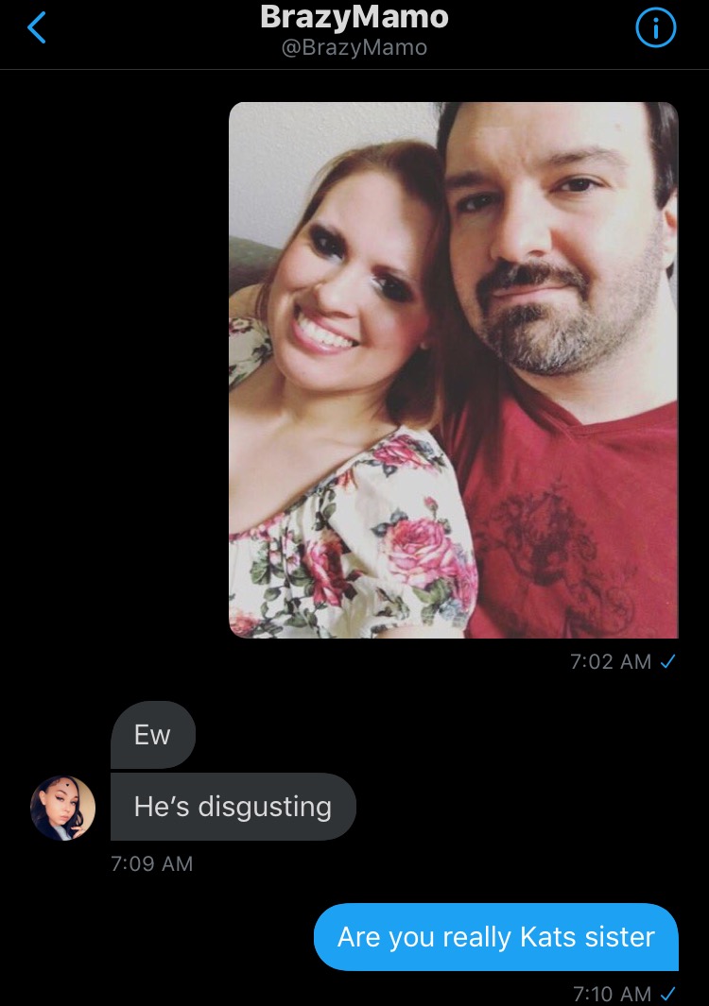Image resolution: width=709 pixels, height=1006 pixels.
Task: Click the 7:10 AM timestamp under the sent message
Action: tap(612, 994)
